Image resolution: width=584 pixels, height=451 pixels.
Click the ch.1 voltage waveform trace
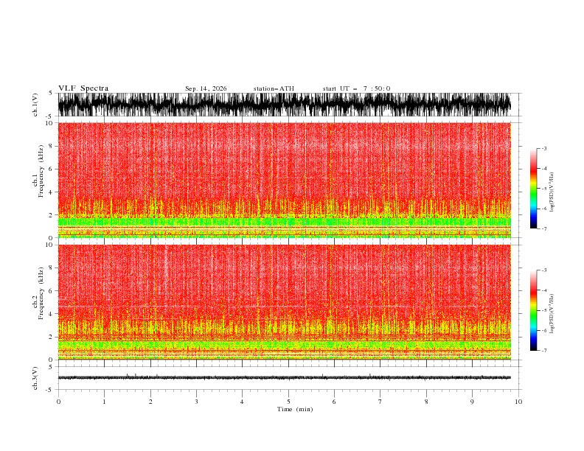coord(284,105)
